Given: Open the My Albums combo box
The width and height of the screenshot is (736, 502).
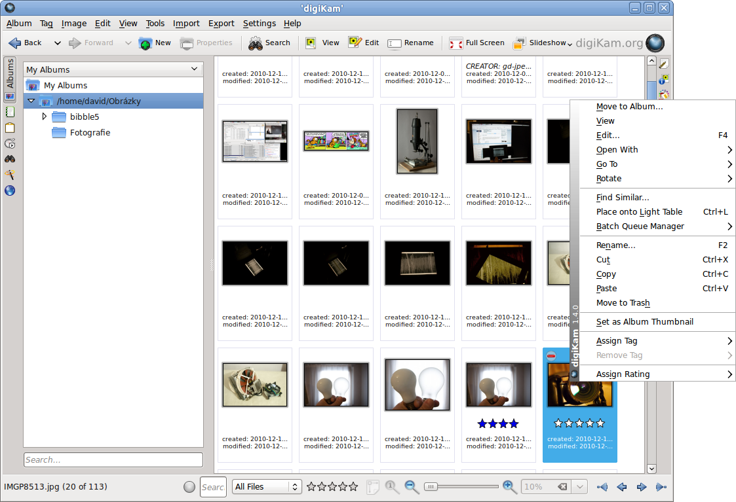Looking at the screenshot, I should 113,69.
